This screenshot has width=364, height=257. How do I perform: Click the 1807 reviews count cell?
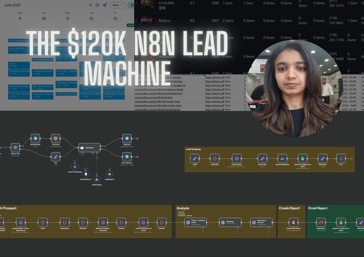tap(215, 21)
